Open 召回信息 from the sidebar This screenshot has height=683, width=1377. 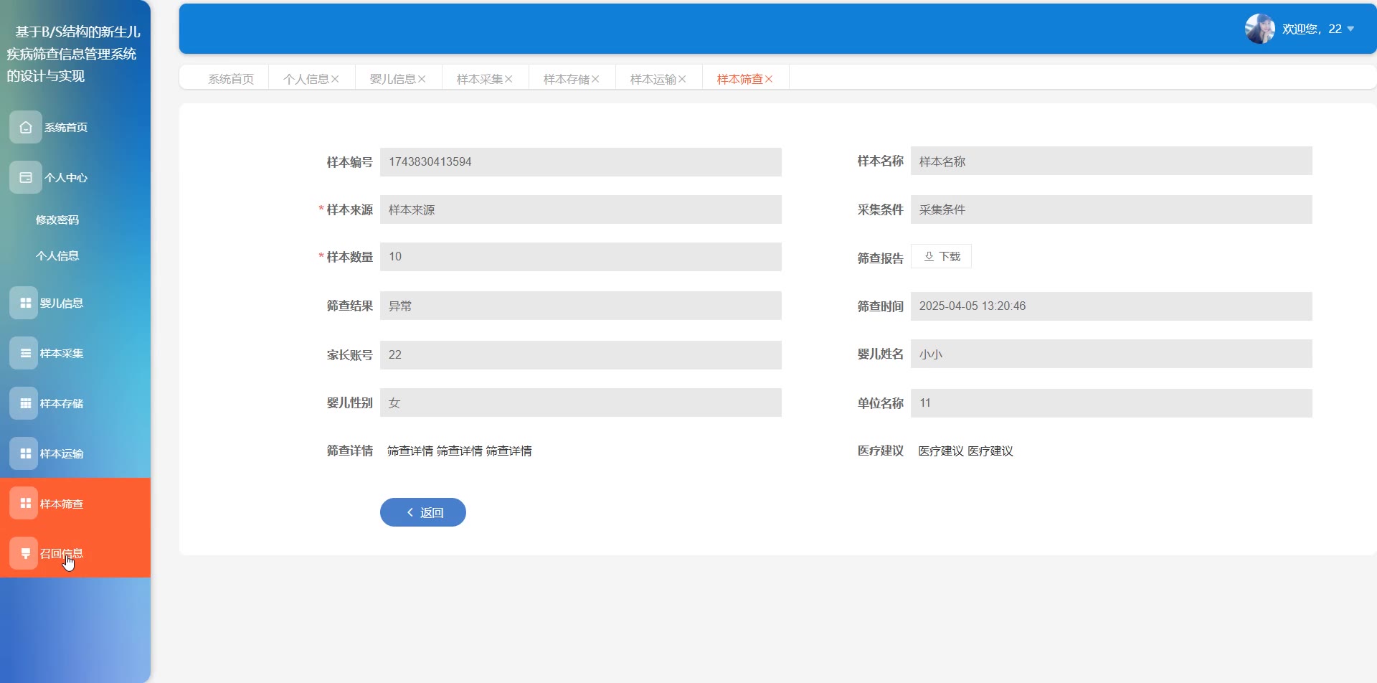pos(61,553)
